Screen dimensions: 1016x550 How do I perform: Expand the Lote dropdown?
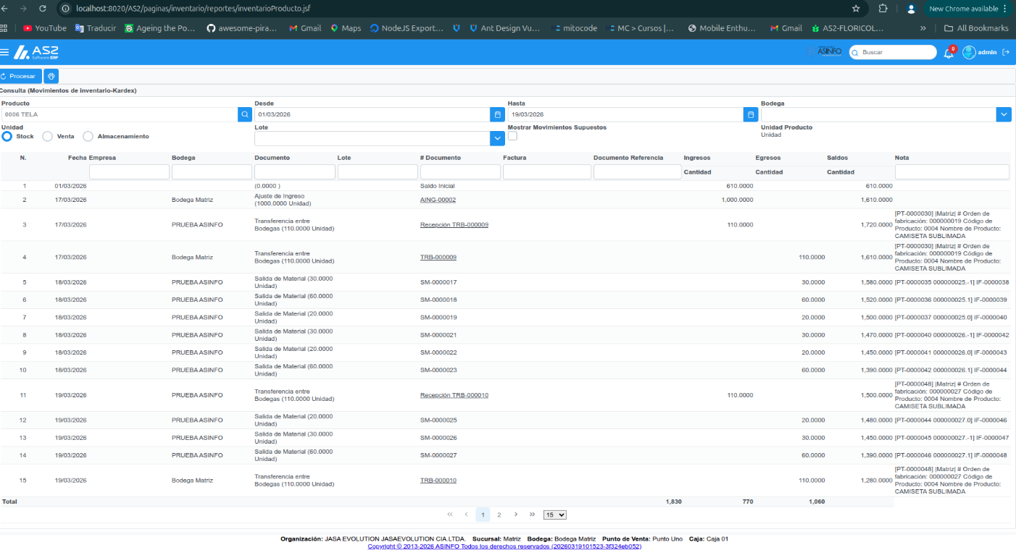[x=497, y=138]
